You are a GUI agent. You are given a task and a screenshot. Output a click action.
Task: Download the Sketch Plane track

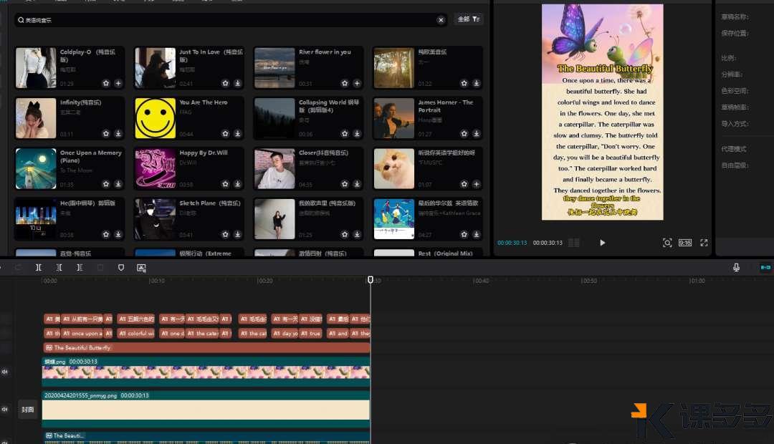pos(237,234)
